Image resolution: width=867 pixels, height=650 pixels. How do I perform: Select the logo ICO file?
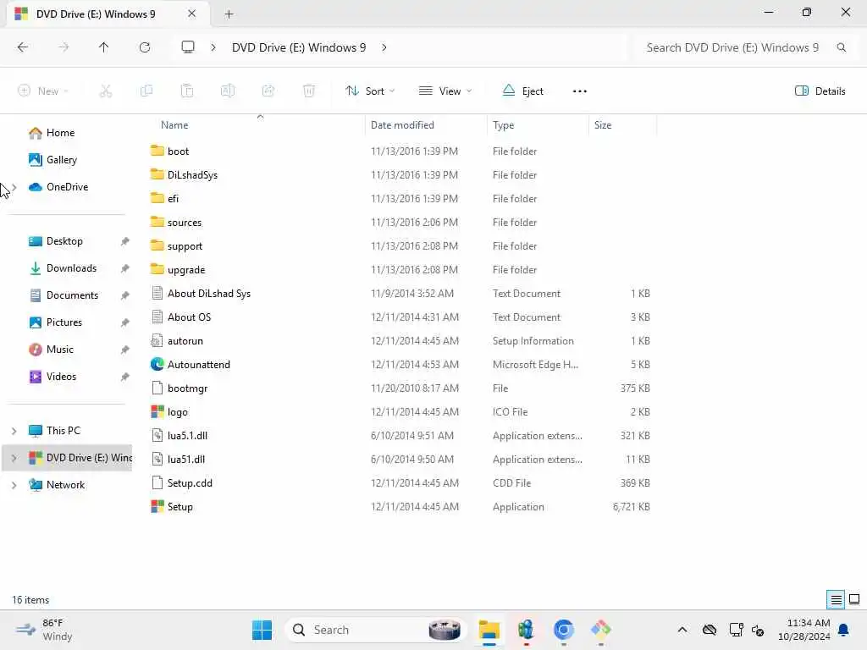[x=168, y=412]
